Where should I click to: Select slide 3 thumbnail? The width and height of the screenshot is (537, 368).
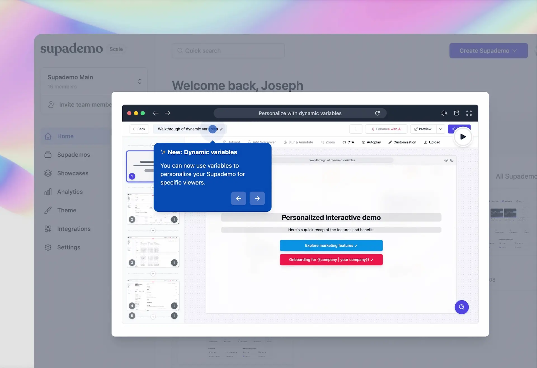(x=153, y=252)
